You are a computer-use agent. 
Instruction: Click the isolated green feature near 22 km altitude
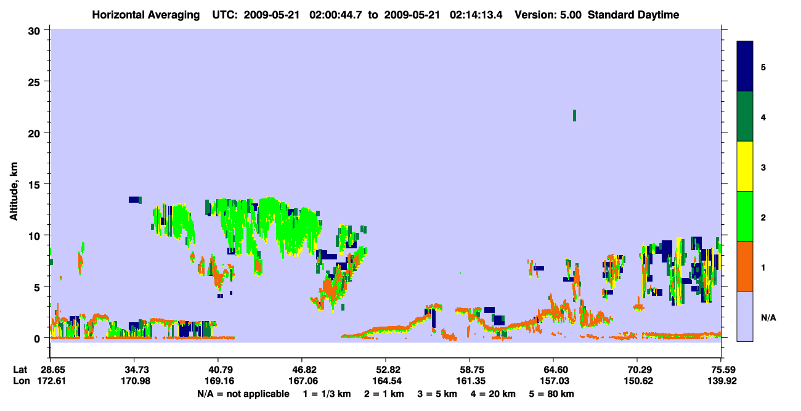(574, 115)
